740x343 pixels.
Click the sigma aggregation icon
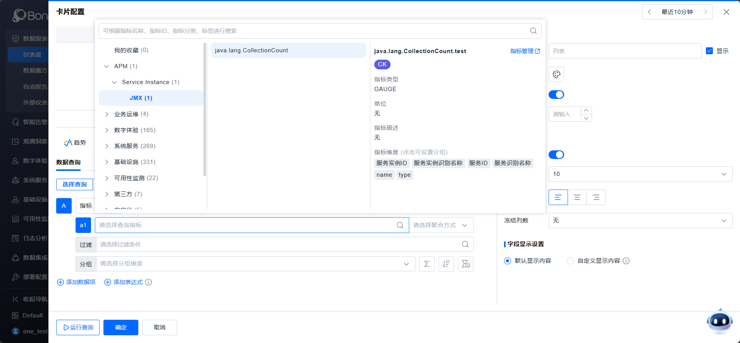coord(427,264)
